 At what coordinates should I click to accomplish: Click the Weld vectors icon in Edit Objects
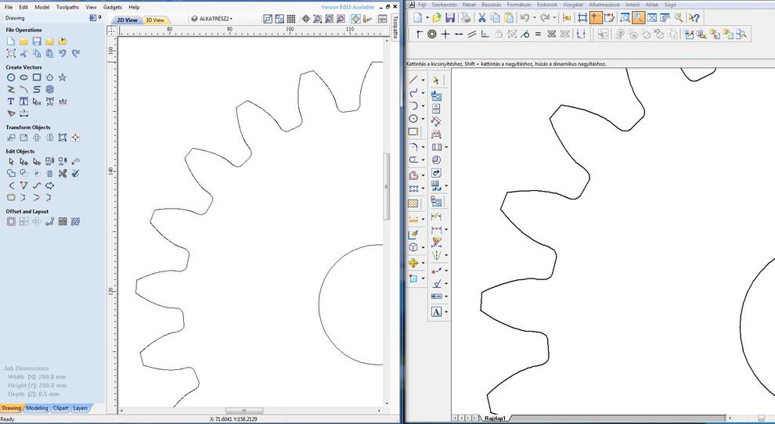11,174
